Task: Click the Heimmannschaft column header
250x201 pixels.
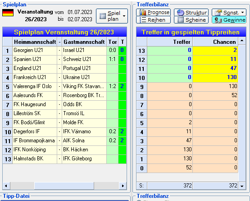Action: click(35, 42)
